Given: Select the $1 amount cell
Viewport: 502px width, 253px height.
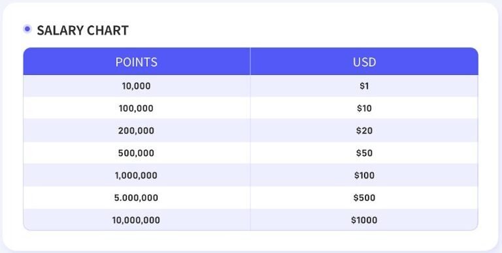Looking at the screenshot, I should pyautogui.click(x=364, y=86).
